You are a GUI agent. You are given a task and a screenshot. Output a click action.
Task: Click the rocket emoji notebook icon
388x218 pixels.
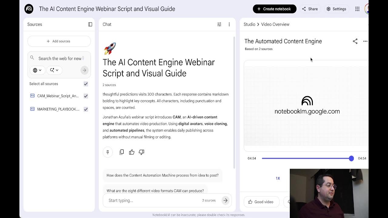point(109,48)
